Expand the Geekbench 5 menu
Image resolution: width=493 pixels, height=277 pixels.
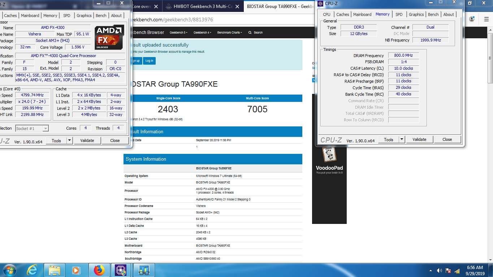(x=179, y=33)
